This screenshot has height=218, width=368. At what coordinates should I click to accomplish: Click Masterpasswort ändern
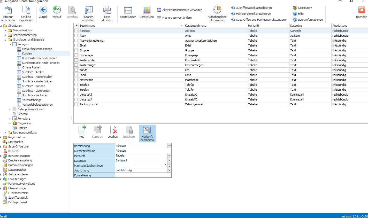point(174,18)
